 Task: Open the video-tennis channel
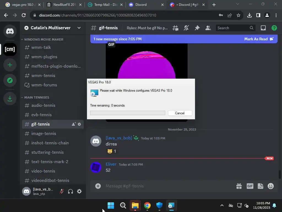(53, 171)
